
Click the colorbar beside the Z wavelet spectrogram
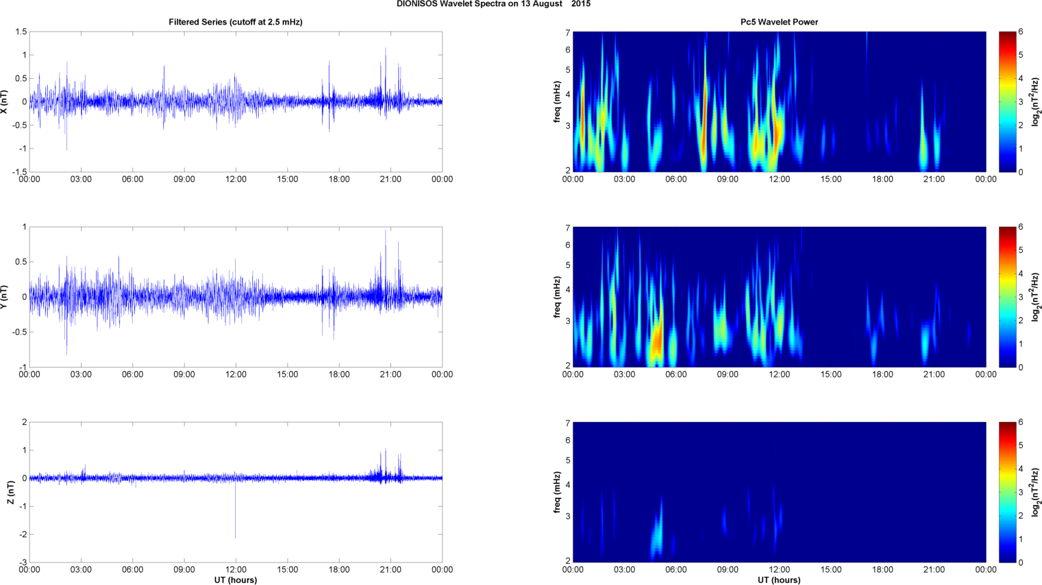click(x=1007, y=492)
